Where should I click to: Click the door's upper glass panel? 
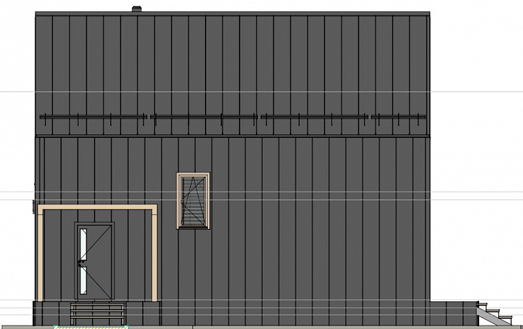[x=83, y=245]
